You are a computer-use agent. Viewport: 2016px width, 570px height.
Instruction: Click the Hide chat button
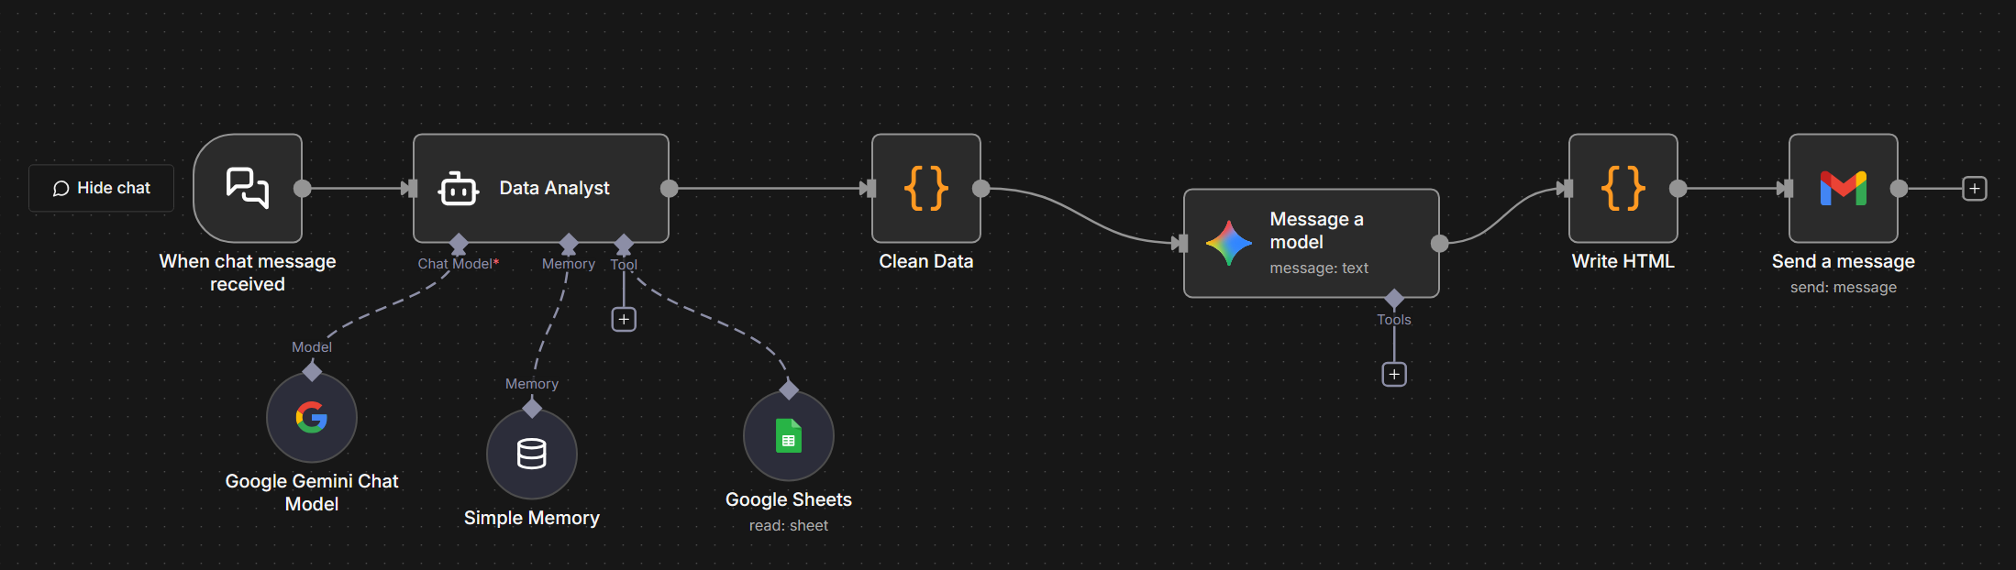(101, 188)
